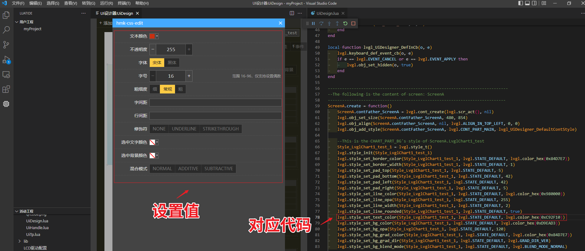Viewport: 585px width, 251px height.
Task: Stop debugging with the red square icon
Action: [x=353, y=23]
